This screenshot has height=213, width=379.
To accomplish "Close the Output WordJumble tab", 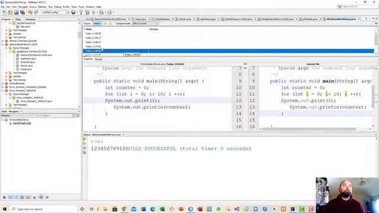I will tap(123, 134).
